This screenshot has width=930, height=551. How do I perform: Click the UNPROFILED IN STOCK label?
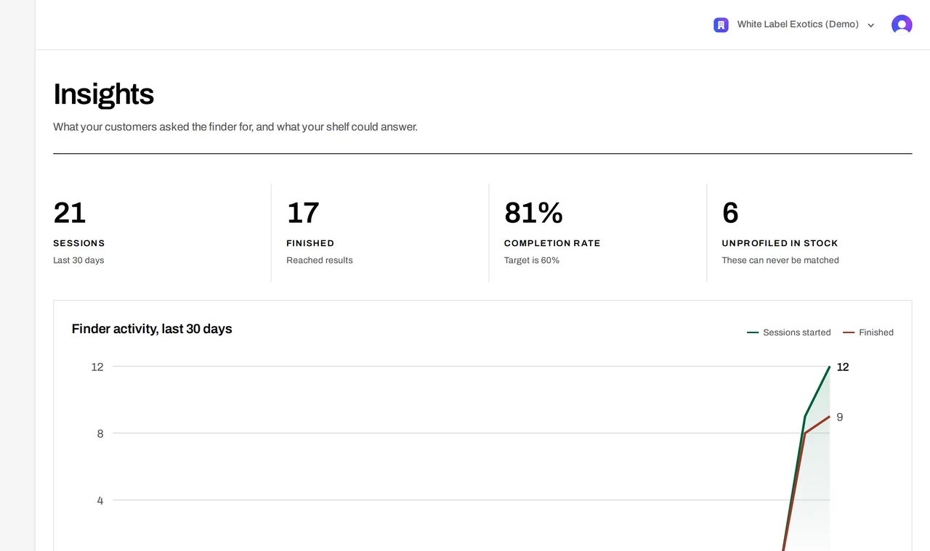point(780,243)
